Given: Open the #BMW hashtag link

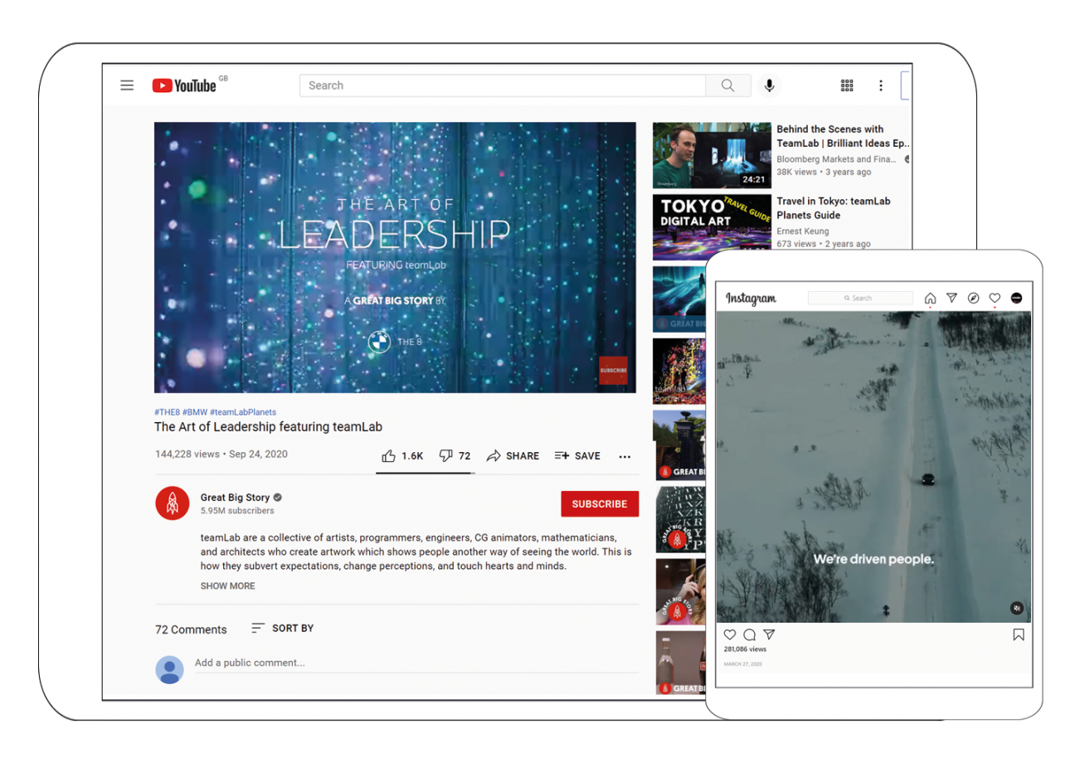Looking at the screenshot, I should (x=195, y=412).
